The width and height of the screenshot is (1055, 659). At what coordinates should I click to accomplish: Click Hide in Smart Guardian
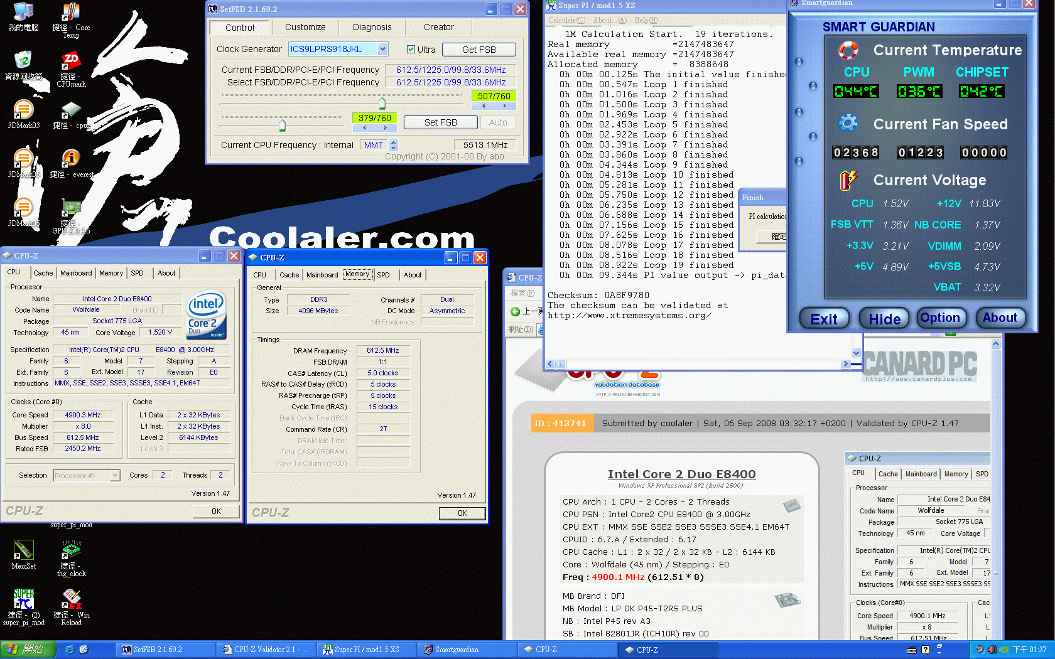[x=884, y=319]
